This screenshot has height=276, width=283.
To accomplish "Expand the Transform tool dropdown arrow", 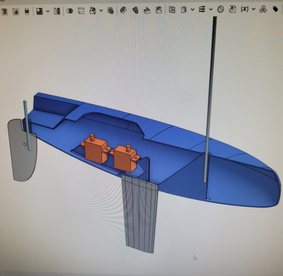I will coord(101,11).
